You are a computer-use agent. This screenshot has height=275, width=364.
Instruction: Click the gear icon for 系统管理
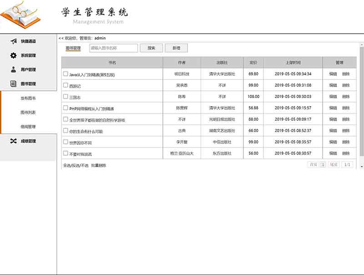click(x=14, y=55)
